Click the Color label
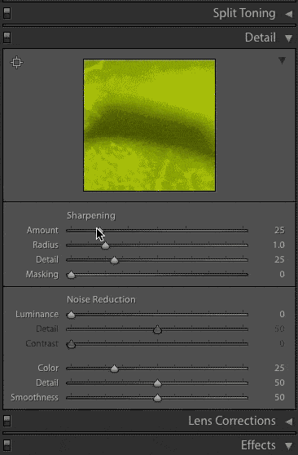The image size is (298, 455). point(48,369)
